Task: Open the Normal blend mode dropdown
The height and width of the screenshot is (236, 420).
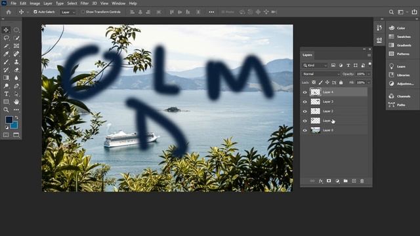Action: pyautogui.click(x=321, y=74)
